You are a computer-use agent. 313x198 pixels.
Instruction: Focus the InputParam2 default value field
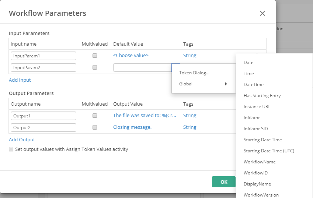pos(142,68)
